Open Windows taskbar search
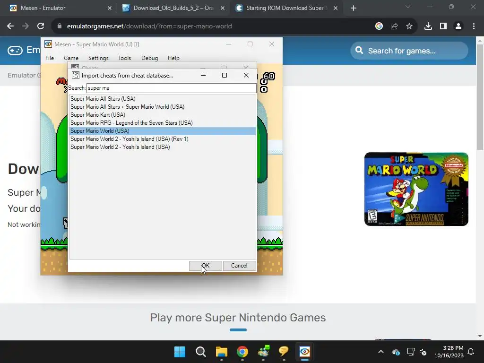 (200, 352)
